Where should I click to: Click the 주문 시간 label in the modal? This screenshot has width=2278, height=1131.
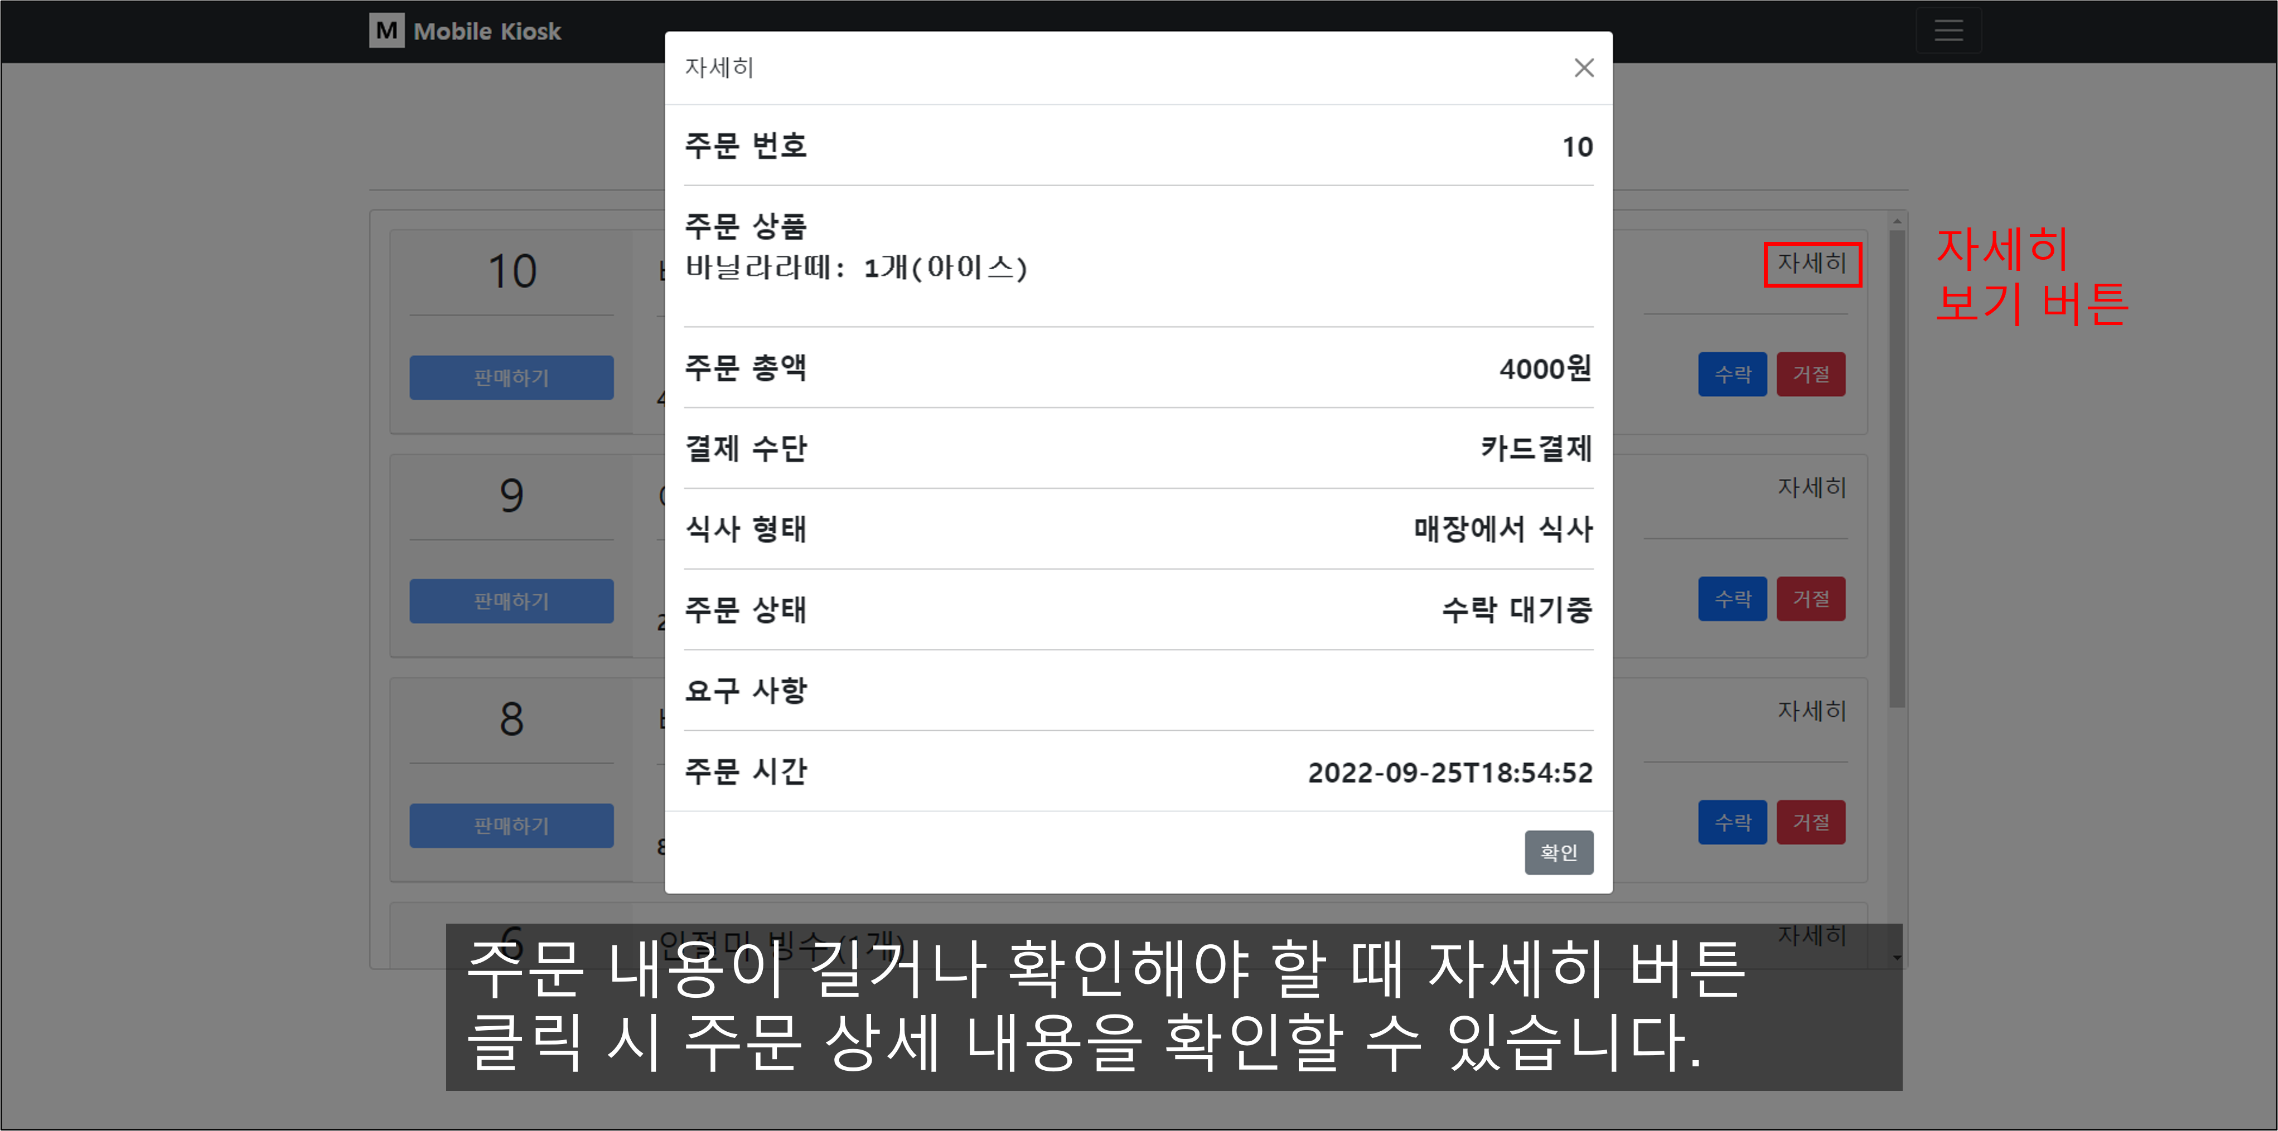[x=746, y=771]
